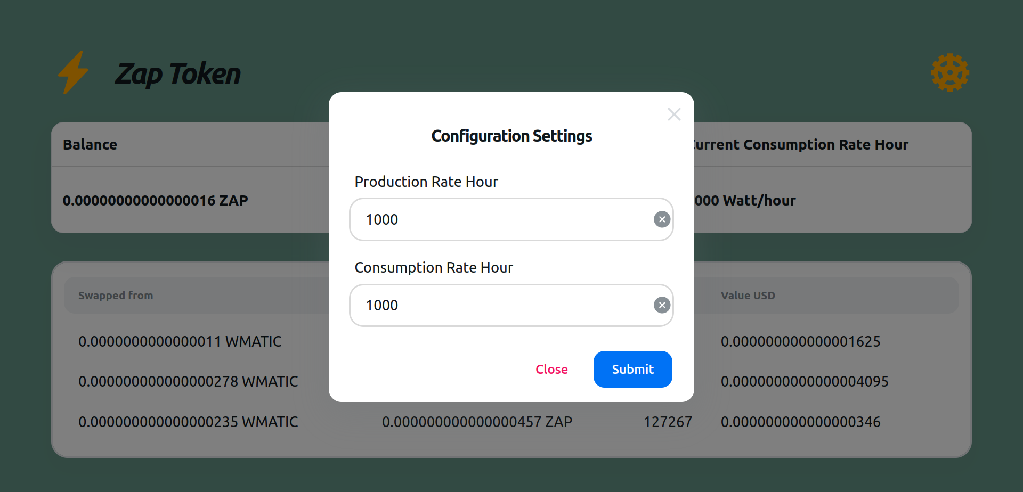Close the dialog with the X icon
Image resolution: width=1023 pixels, height=492 pixels.
point(674,114)
